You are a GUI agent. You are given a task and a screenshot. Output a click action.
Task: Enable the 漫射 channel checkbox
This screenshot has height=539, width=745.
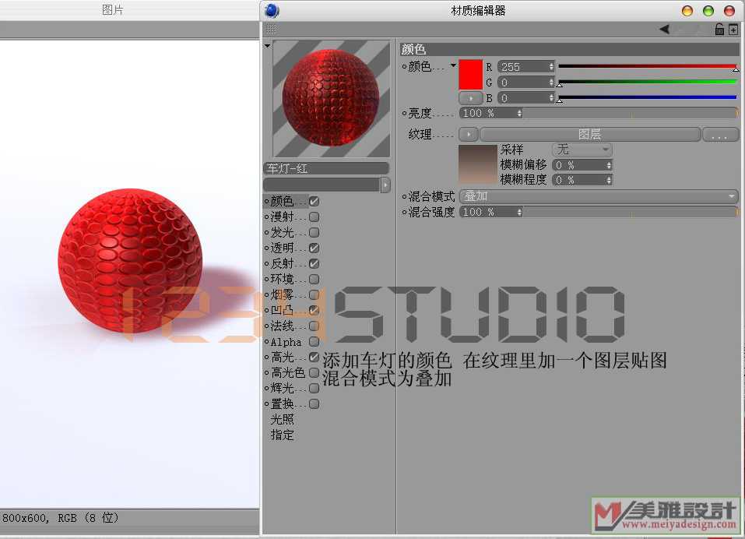[x=314, y=217]
